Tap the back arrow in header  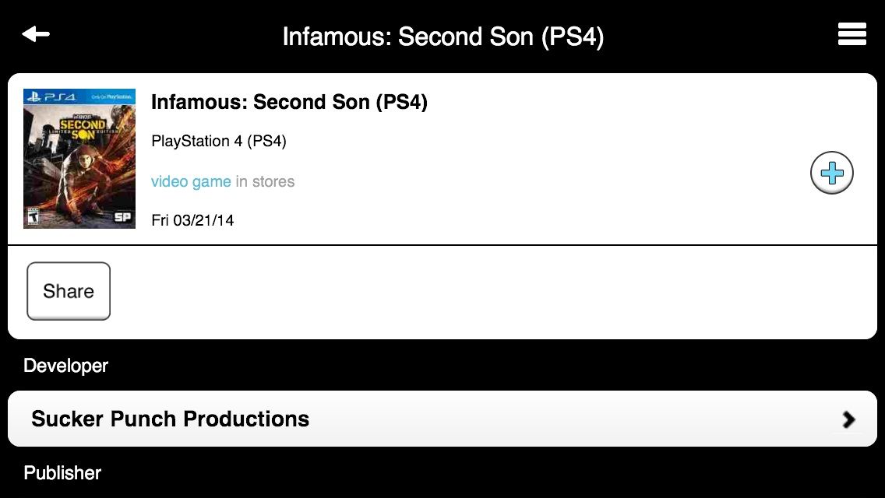(x=36, y=34)
